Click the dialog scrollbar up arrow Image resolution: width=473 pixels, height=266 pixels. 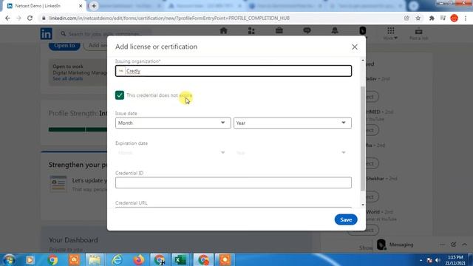(363, 61)
